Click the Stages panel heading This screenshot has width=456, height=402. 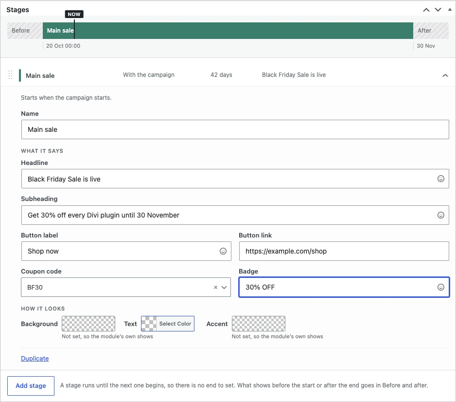pyautogui.click(x=18, y=10)
